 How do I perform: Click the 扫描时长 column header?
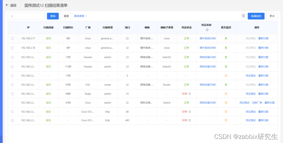pos(68,28)
